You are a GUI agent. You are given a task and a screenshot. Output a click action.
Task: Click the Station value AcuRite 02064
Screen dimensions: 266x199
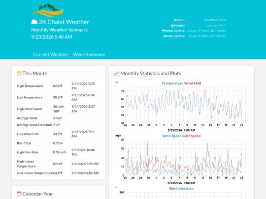pyautogui.click(x=215, y=20)
